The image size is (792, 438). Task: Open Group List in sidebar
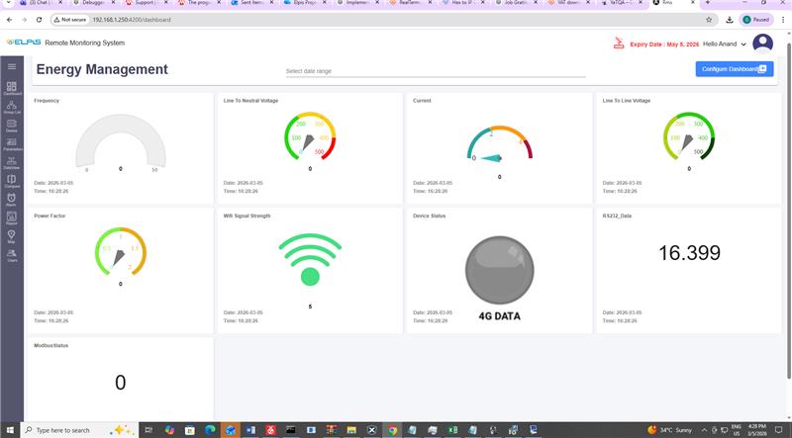(11, 106)
